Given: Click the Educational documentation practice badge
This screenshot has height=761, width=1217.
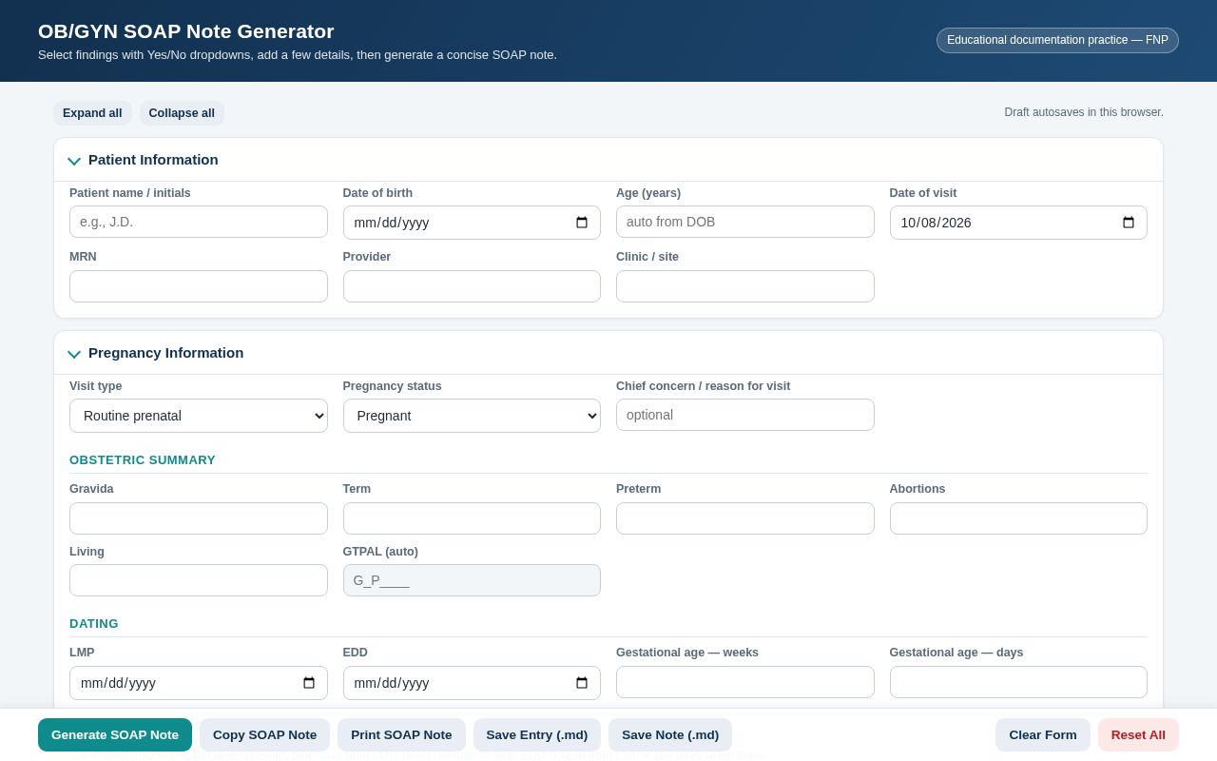Looking at the screenshot, I should coord(1057,40).
